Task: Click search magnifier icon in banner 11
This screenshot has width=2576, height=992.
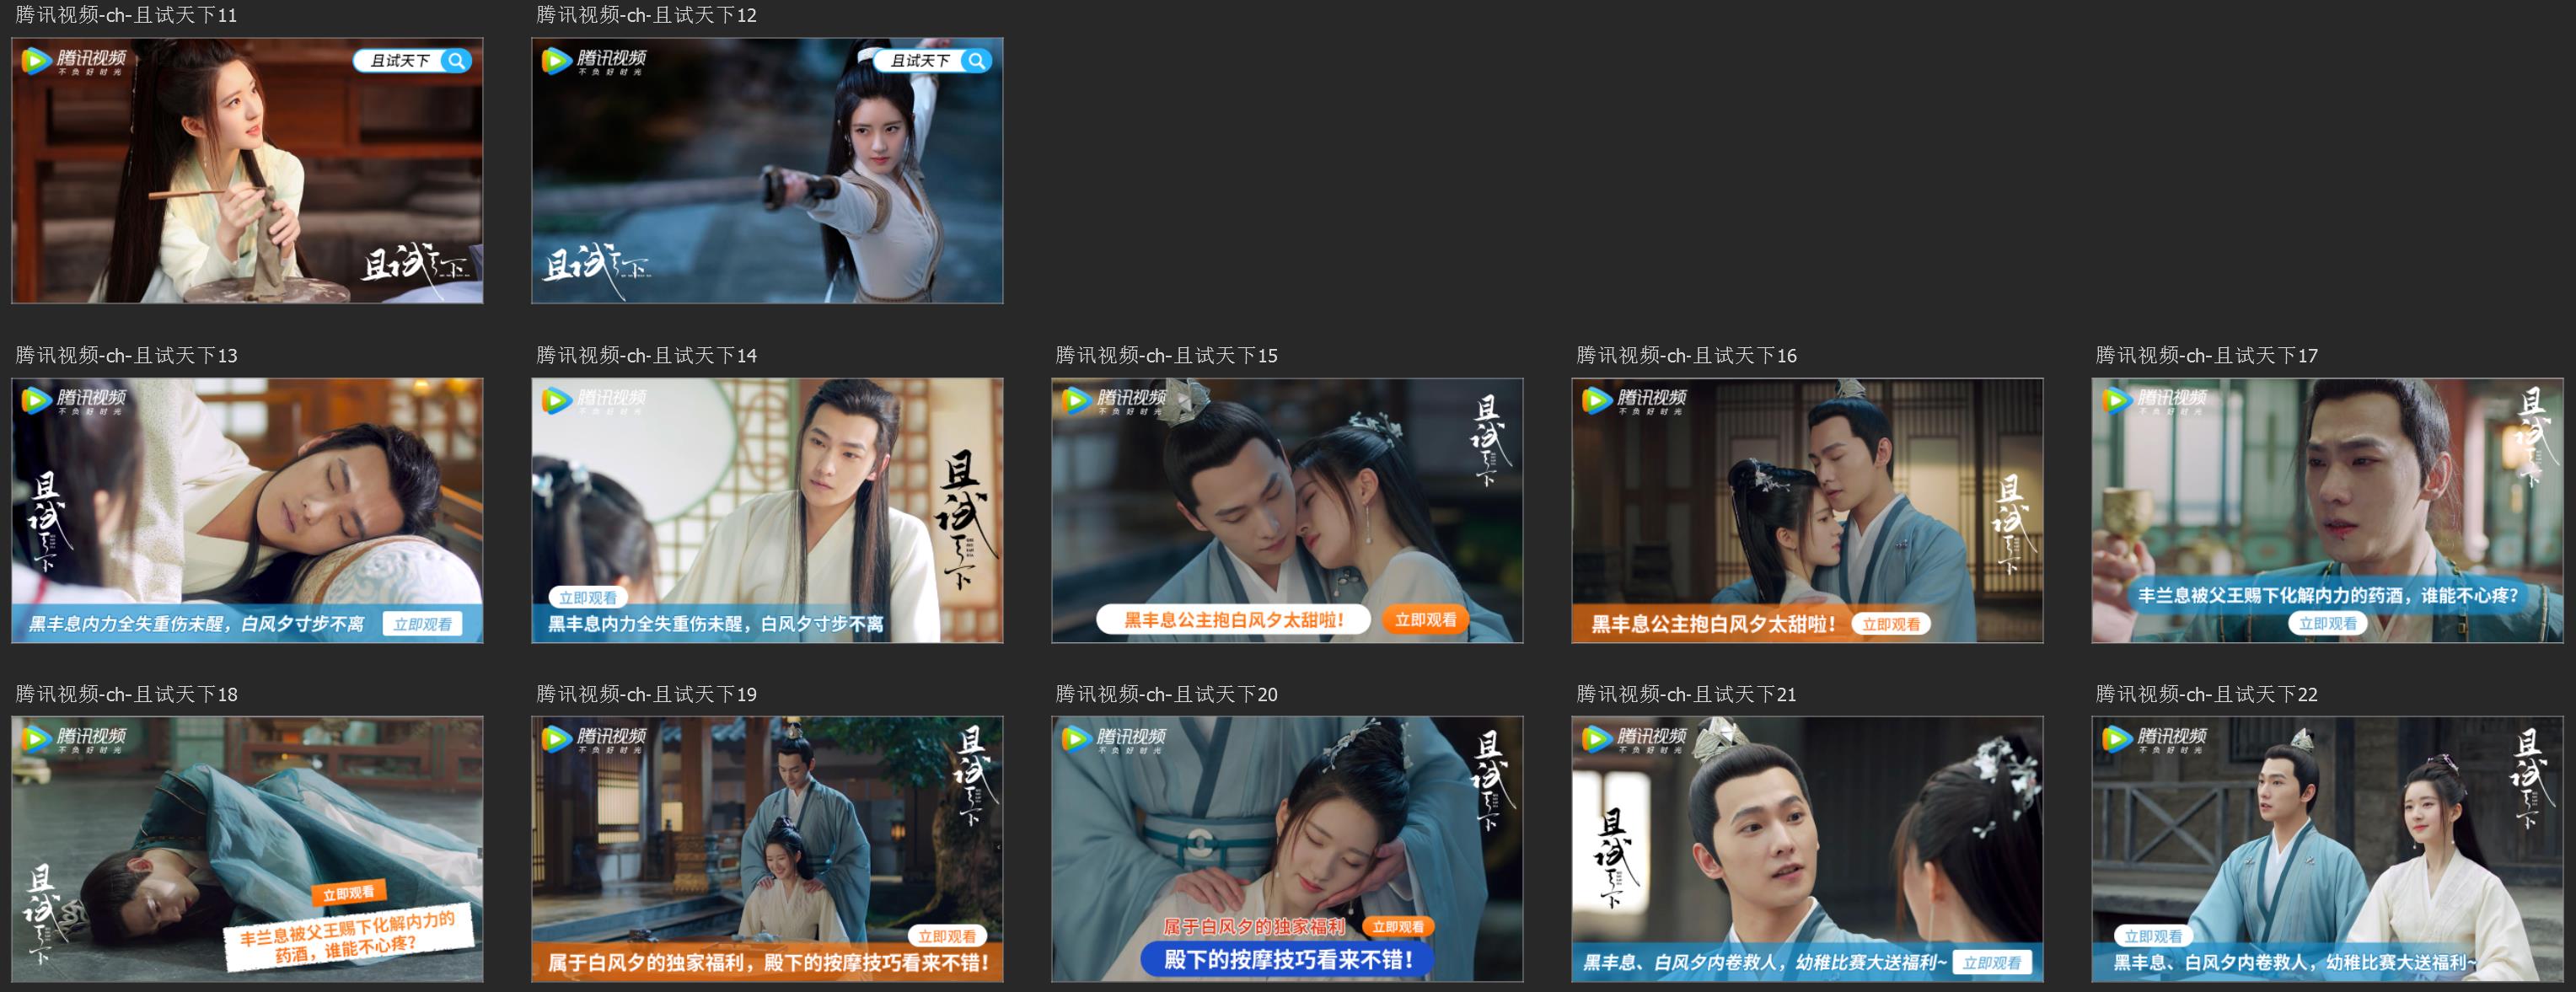Action: 456,61
